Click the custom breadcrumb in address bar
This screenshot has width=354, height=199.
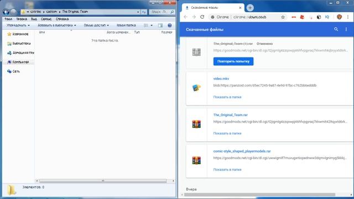click(51, 12)
